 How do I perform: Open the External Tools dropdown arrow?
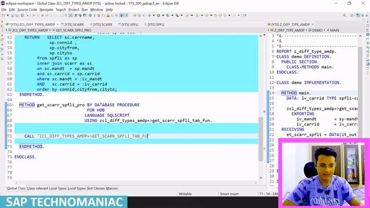[x=182, y=16]
